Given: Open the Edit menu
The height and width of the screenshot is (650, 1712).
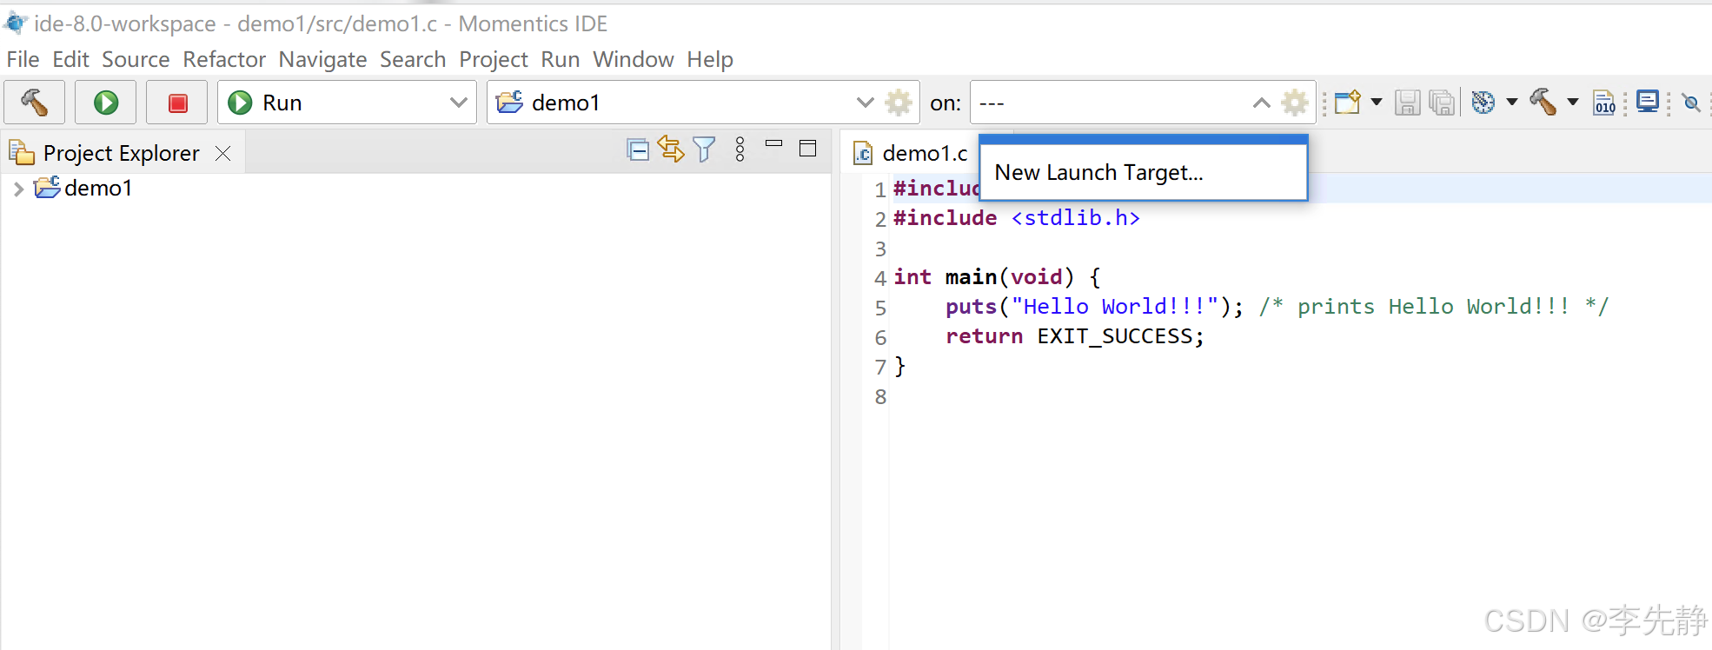Looking at the screenshot, I should 70,59.
